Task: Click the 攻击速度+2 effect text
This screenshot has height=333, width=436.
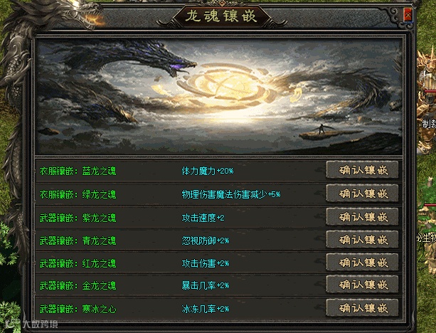Action: pyautogui.click(x=203, y=218)
